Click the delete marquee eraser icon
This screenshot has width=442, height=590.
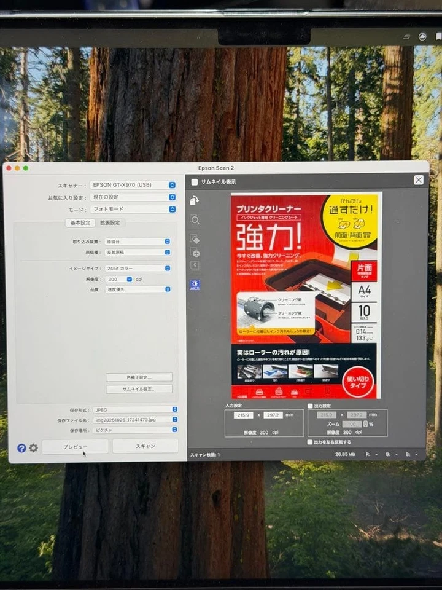pos(195,239)
